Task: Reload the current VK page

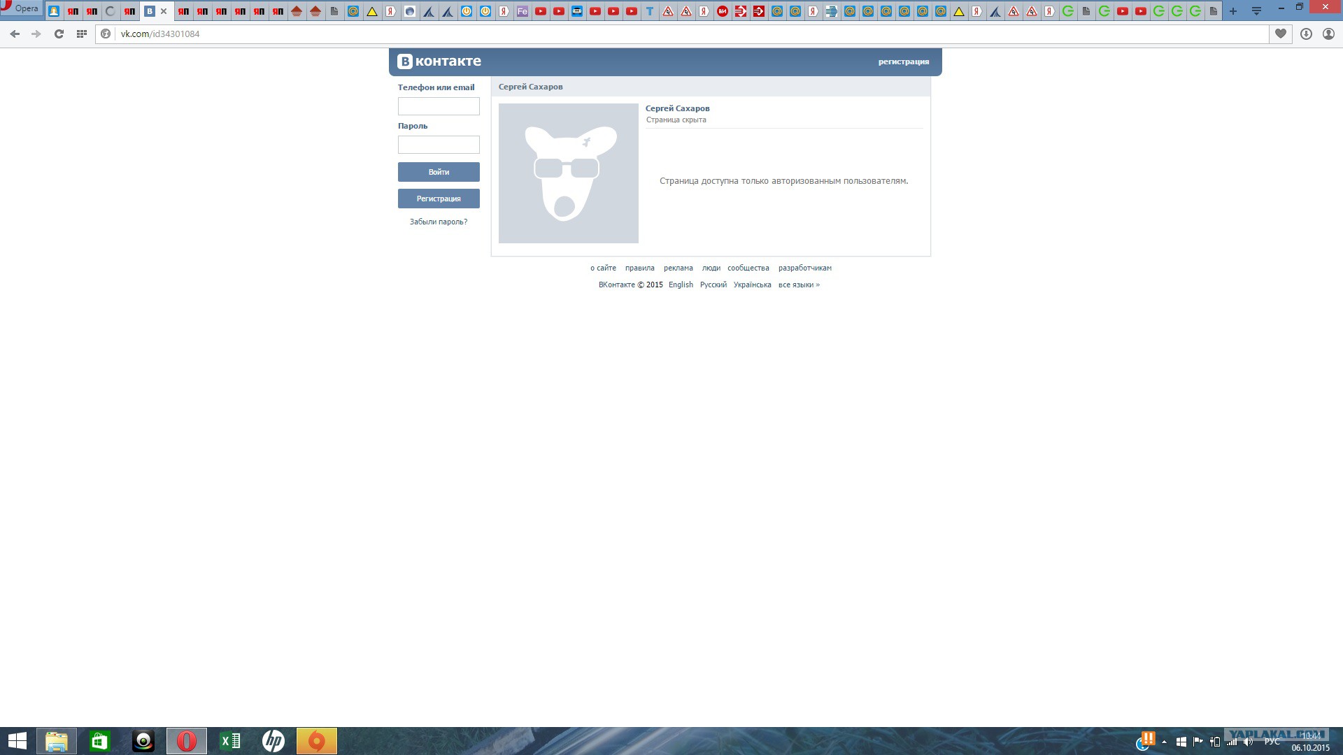Action: click(59, 34)
